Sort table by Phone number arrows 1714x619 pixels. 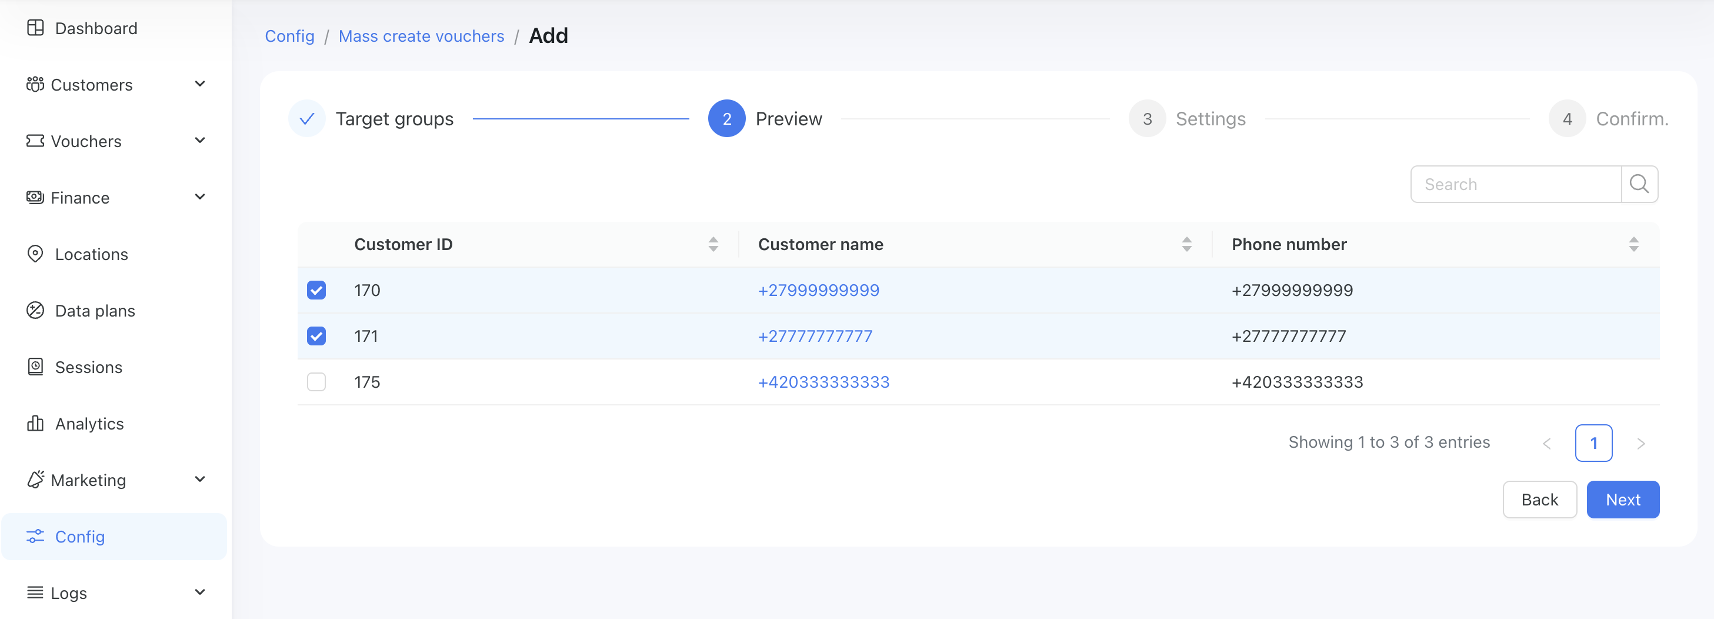1633,244
